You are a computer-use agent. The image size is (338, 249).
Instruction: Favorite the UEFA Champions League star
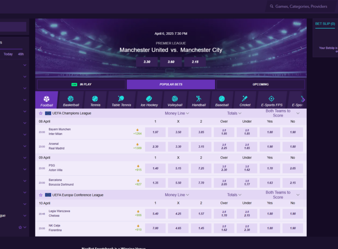point(41,113)
